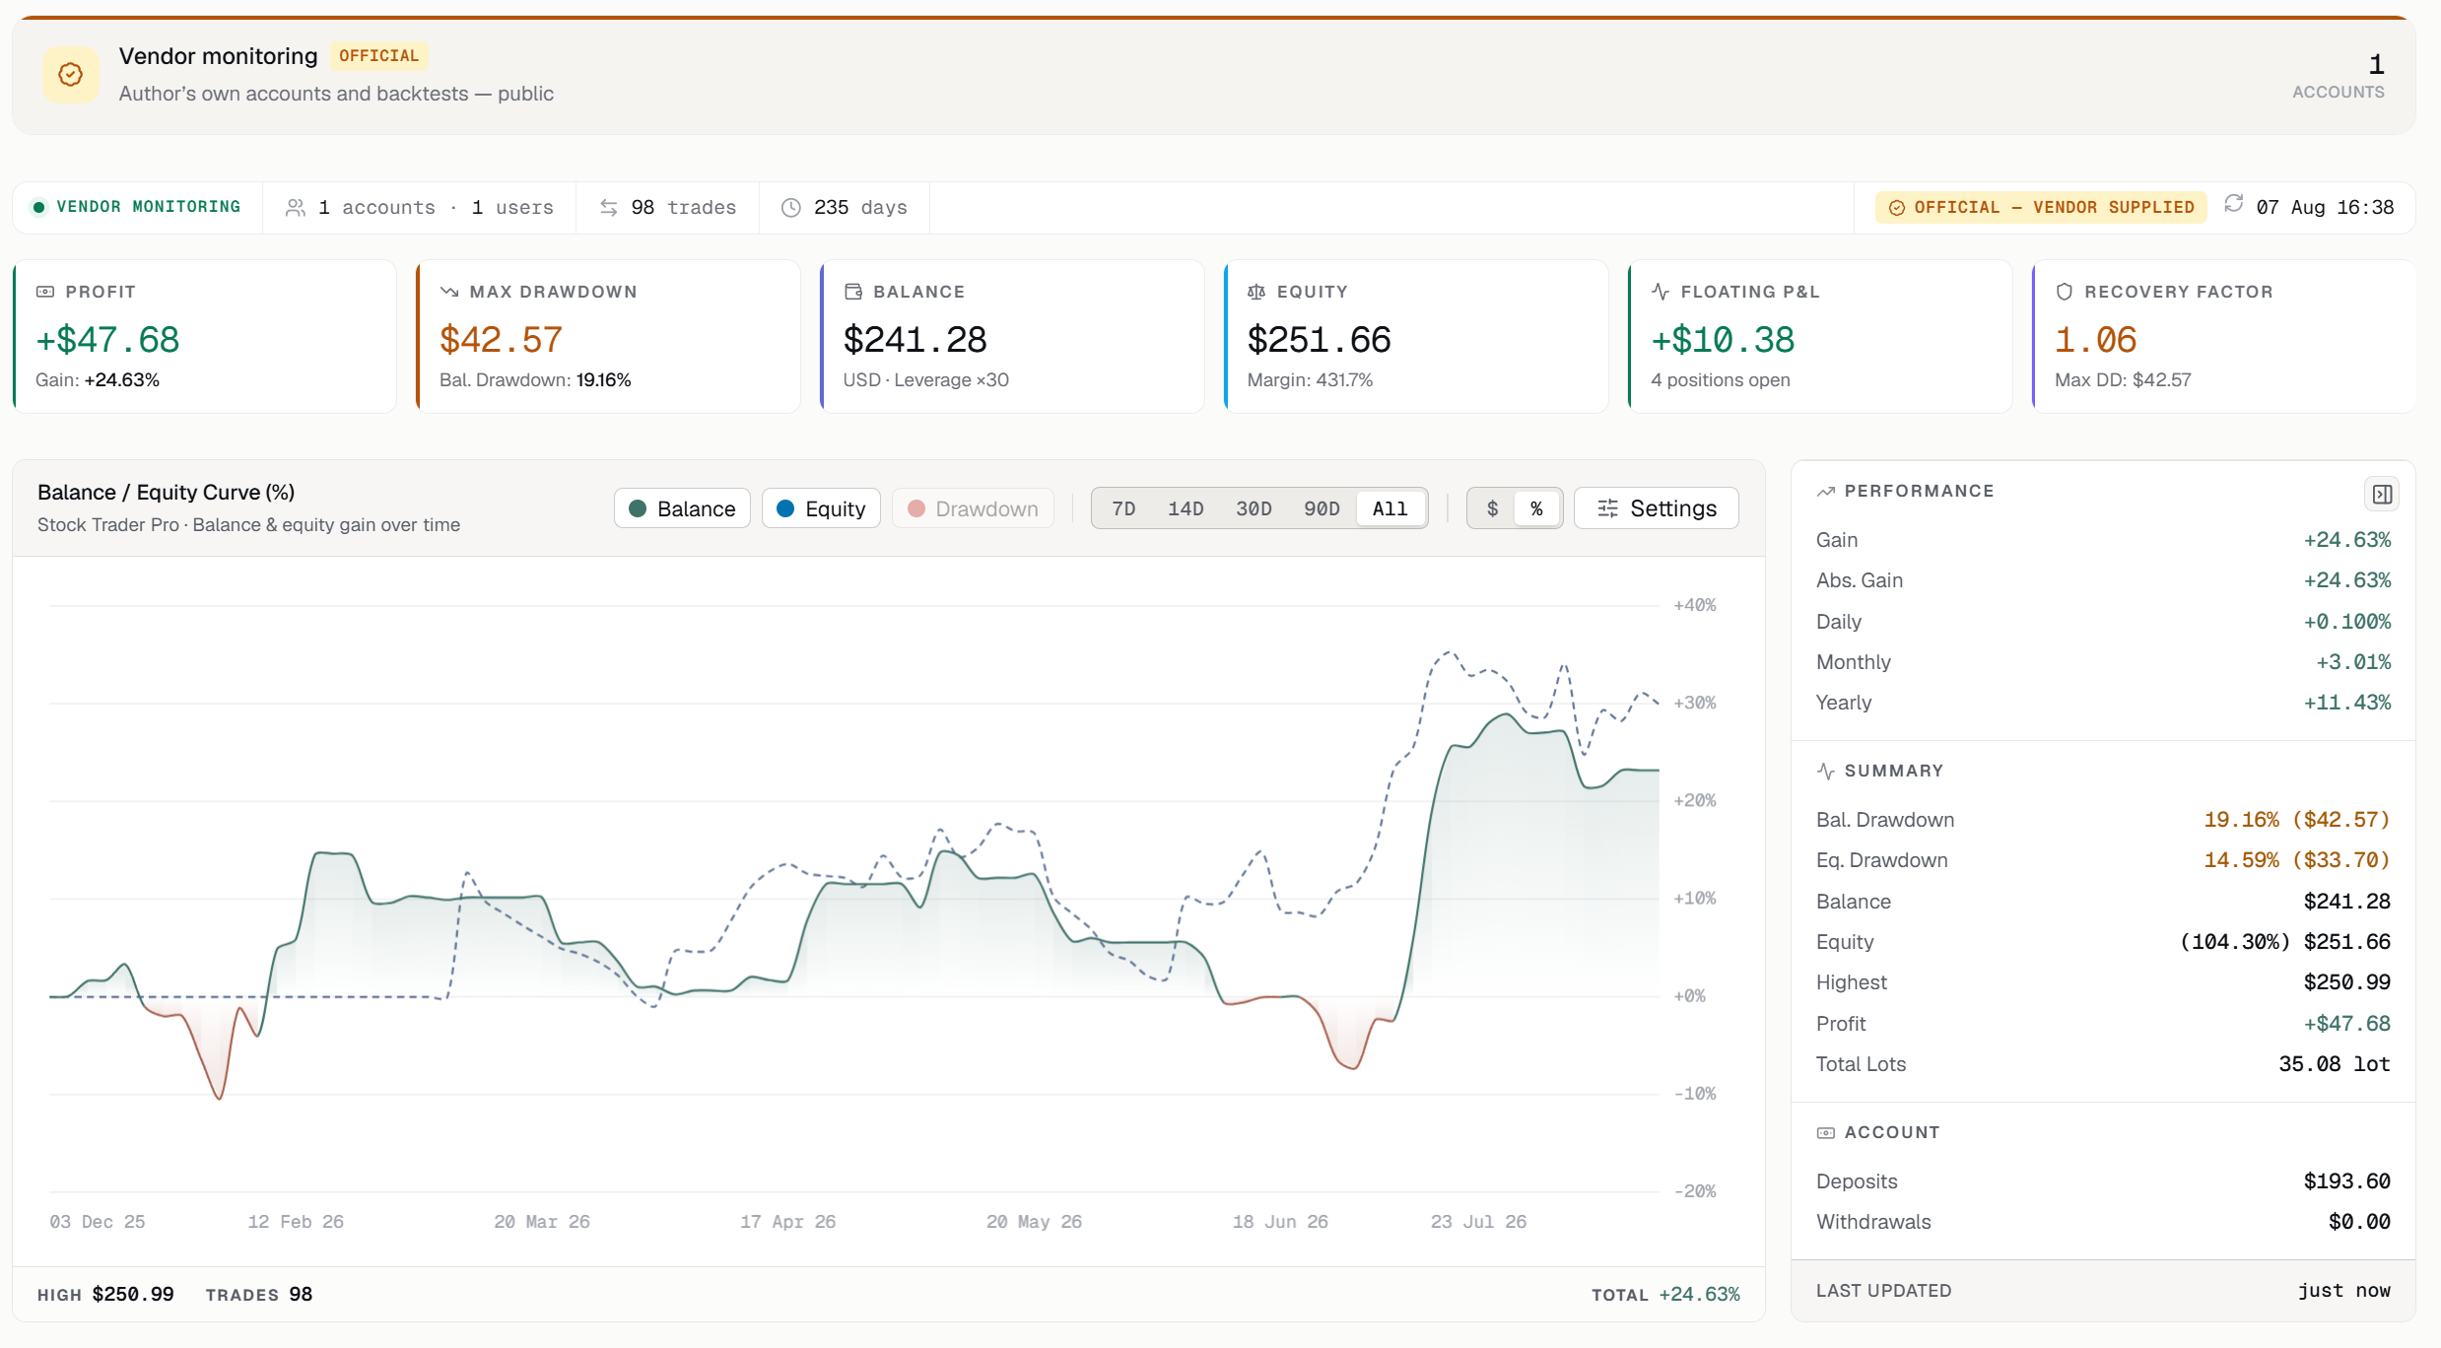
Task: Click the refresh sync icon near timestamp
Action: [2234, 204]
